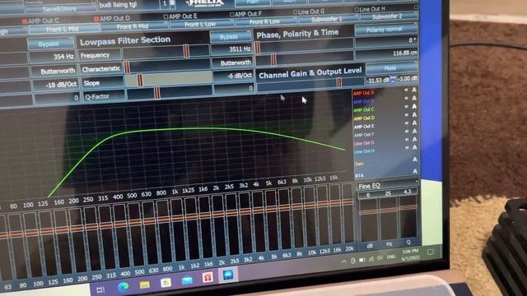Open the volume tray icon

[380, 258]
